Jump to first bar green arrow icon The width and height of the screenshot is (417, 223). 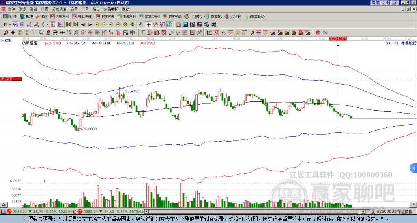tap(68, 25)
